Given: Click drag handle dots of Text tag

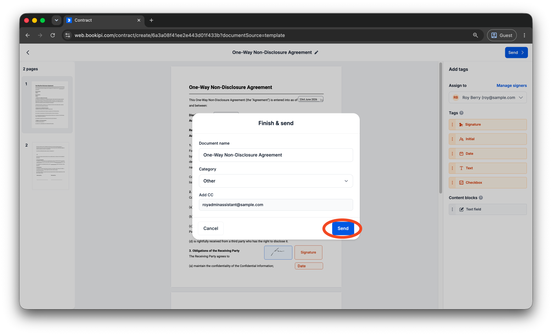Looking at the screenshot, I should click(452, 168).
